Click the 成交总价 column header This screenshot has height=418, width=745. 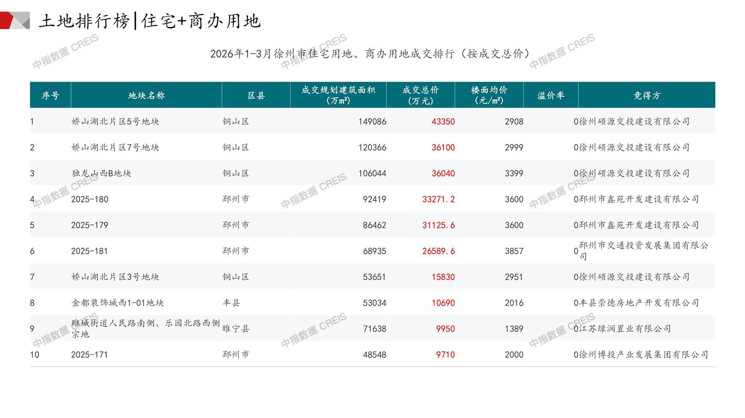420,95
